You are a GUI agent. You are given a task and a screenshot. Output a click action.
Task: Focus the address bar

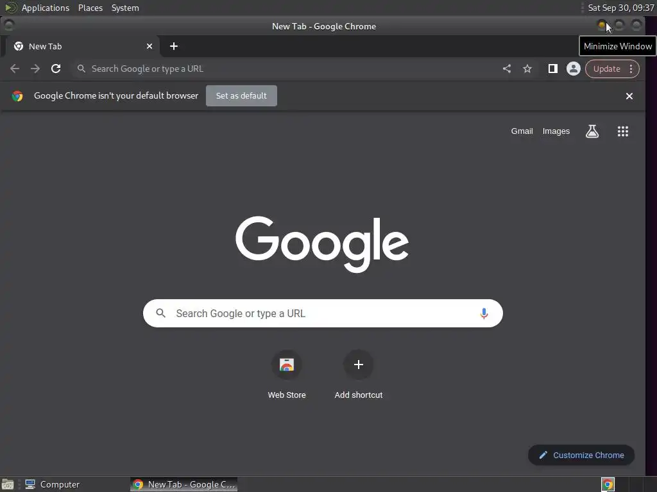pyautogui.click(x=285, y=69)
